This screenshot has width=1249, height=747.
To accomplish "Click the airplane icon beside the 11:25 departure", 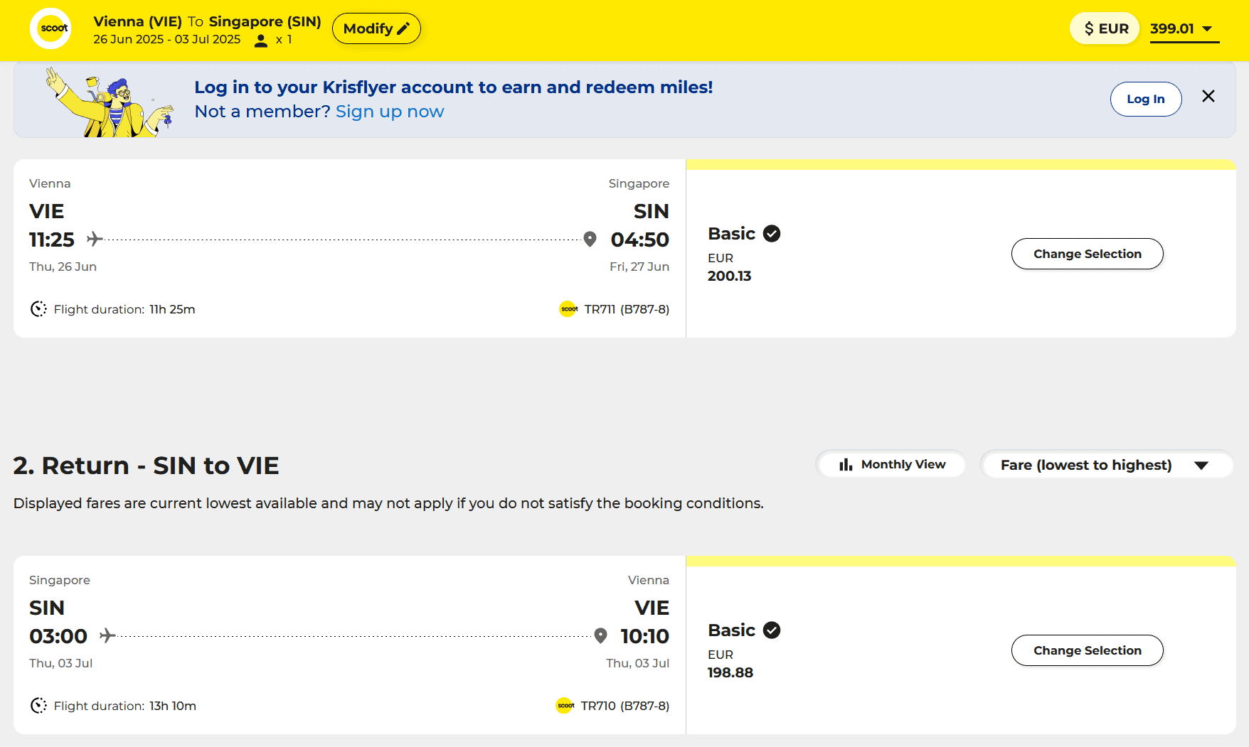I will click(x=95, y=239).
